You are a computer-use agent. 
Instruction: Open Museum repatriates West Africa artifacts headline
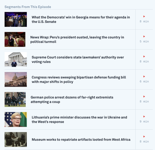pyautogui.click(x=81, y=140)
